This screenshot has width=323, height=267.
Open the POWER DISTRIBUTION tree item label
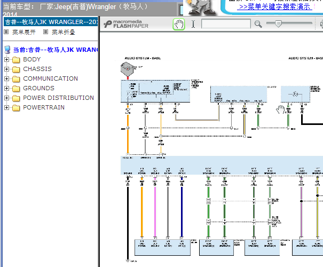tap(59, 98)
